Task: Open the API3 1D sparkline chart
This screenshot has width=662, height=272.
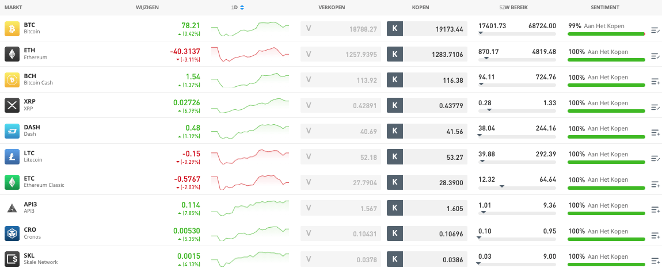Action: (x=250, y=208)
